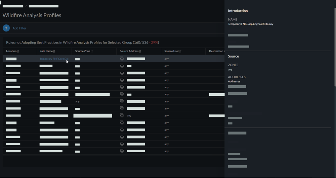Sort by Source Zone column arrows

click(91, 52)
